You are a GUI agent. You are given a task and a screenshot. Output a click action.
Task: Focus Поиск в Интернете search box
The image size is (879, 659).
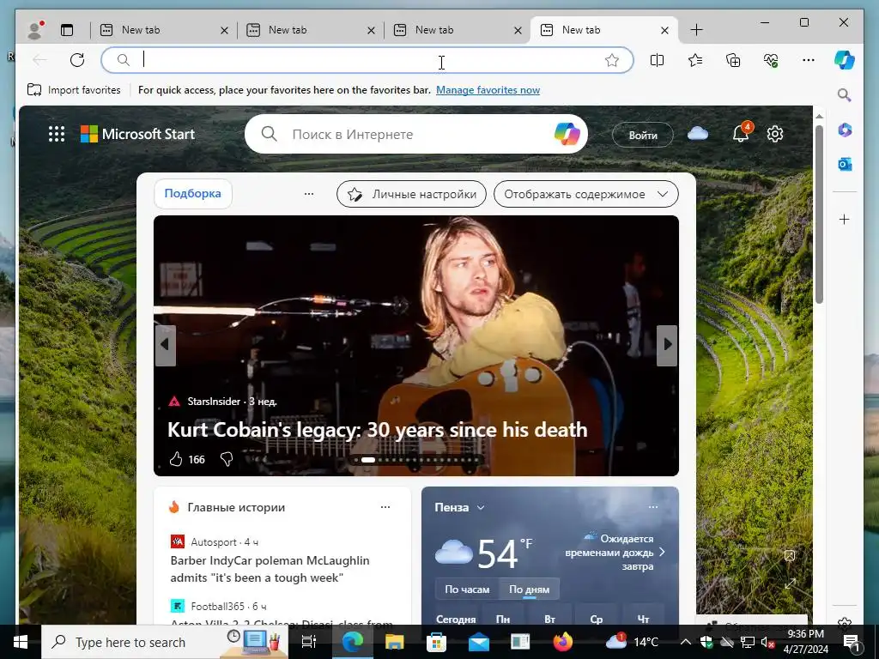(416, 134)
